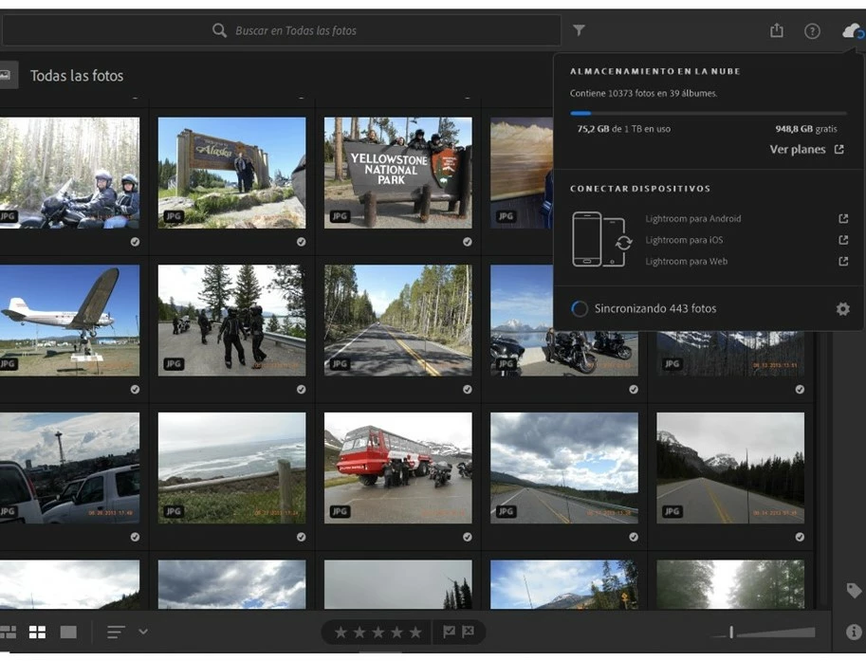Set rating to two stars
The width and height of the screenshot is (866, 661).
point(359,633)
